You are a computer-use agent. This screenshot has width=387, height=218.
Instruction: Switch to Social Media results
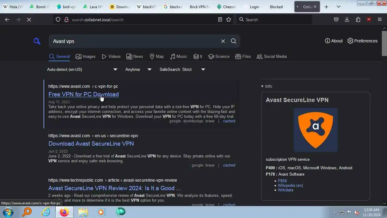(x=272, y=57)
